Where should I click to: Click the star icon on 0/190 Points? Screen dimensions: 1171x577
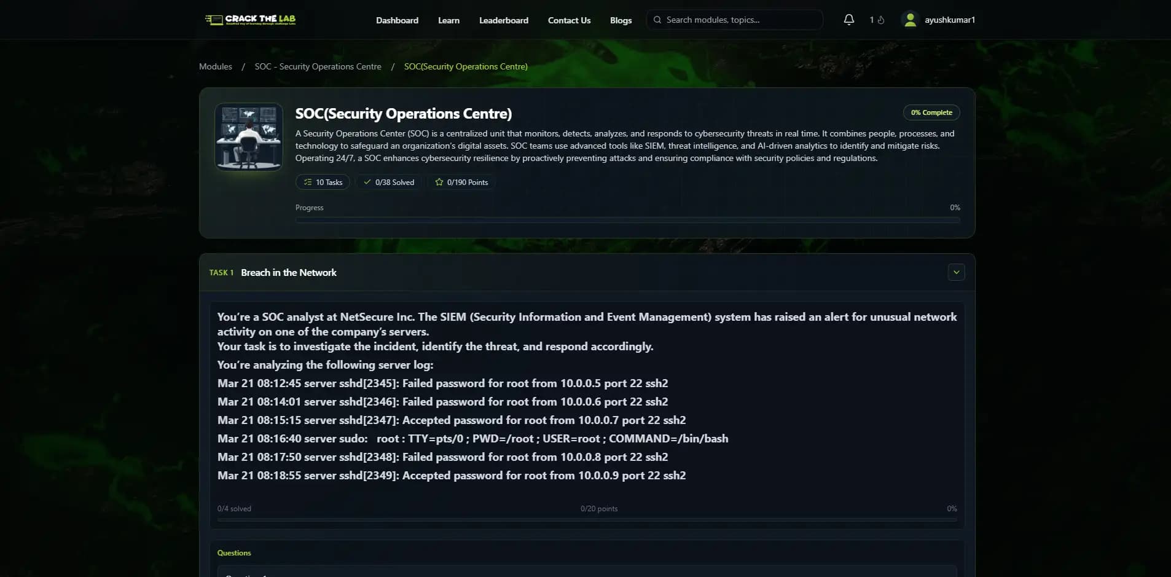pos(439,182)
